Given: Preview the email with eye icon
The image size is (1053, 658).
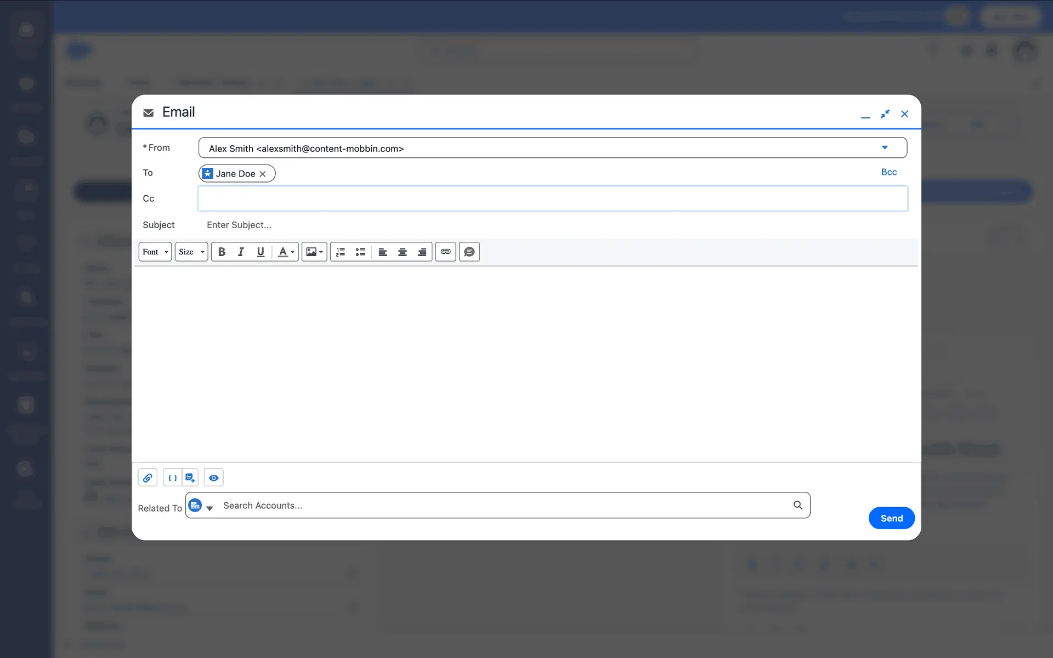Looking at the screenshot, I should [x=214, y=478].
